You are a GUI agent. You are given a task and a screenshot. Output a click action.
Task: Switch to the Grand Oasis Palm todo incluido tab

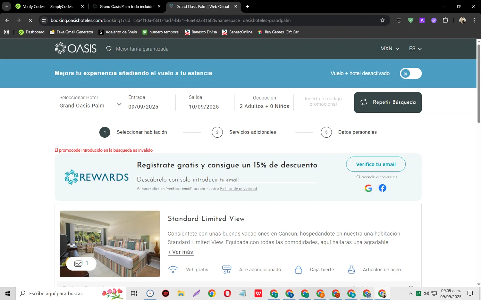(126, 6)
